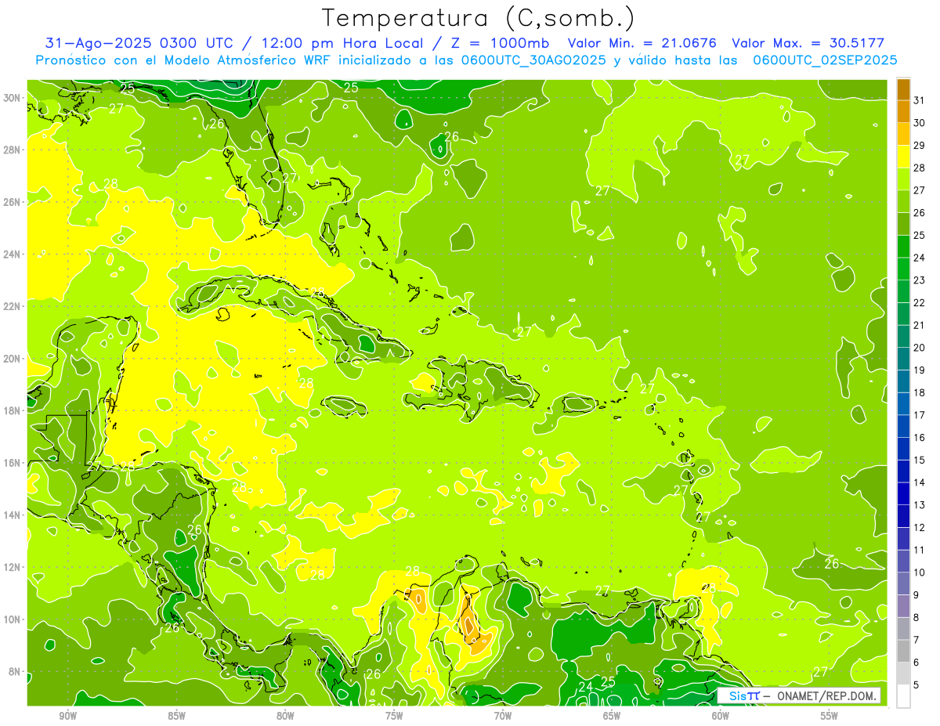Click the legend number "9"
The image size is (940, 726).
916,595
